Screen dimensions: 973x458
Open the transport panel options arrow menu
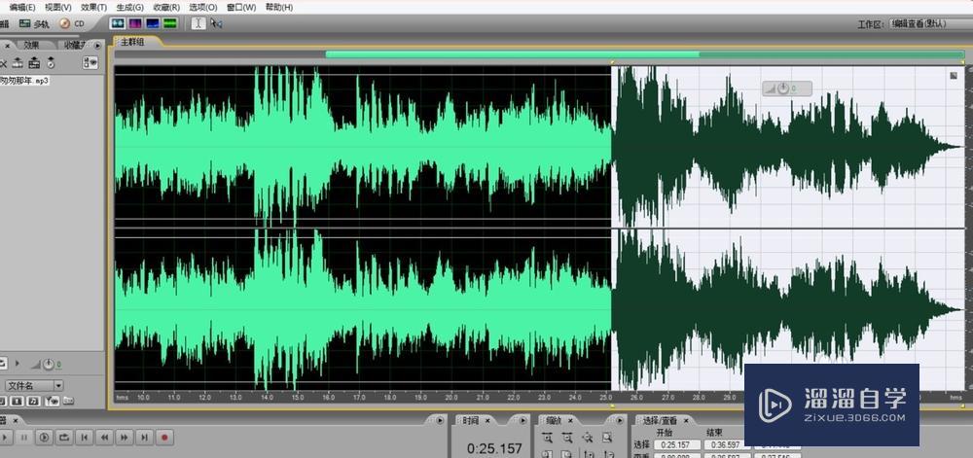[440, 419]
